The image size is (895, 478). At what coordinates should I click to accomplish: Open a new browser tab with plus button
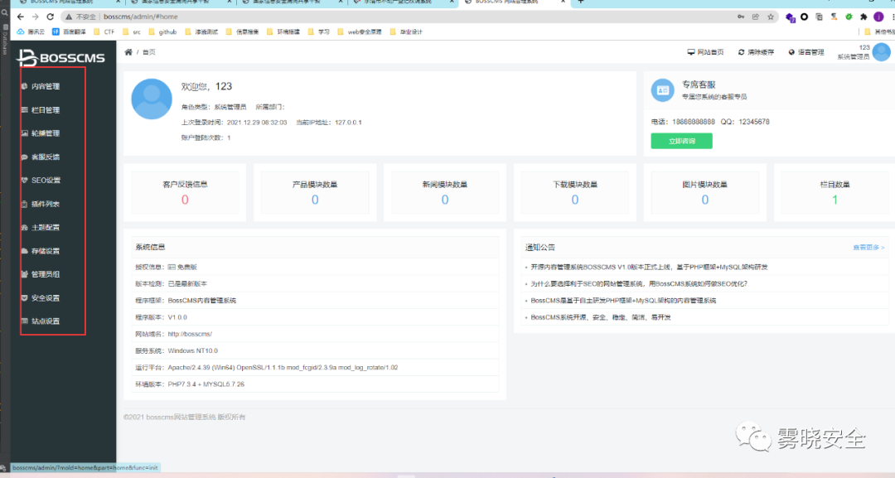[580, 2]
